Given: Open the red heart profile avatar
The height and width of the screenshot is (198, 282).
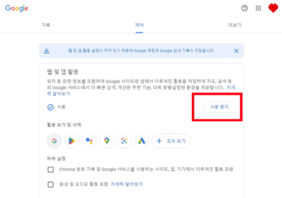Looking at the screenshot, I should [273, 8].
